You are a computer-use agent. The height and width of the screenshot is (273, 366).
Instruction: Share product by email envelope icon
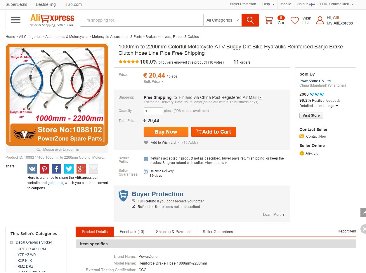pos(93,169)
